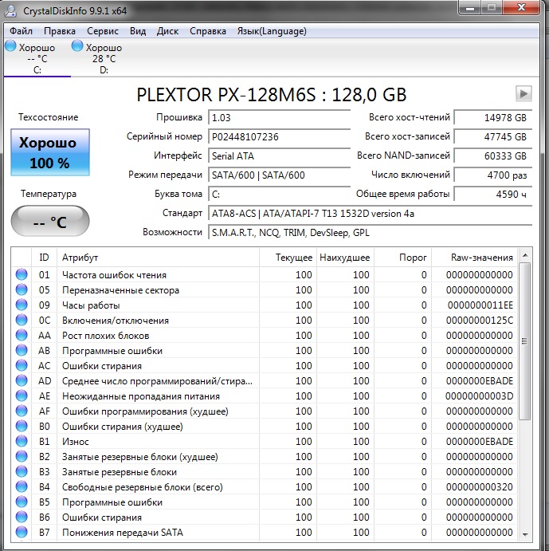
Task: Click the Прошивка field showing 1.03
Action: coord(279,118)
